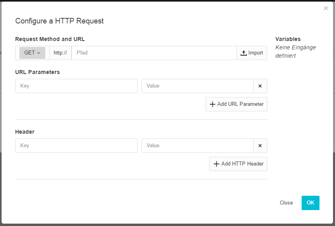This screenshot has width=335, height=226.
Task: Dismiss dialog with the top-right X icon
Action: [x=325, y=8]
